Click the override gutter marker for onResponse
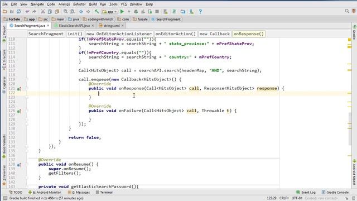Image resolution: width=357 pixels, height=201 pixels. tap(19, 89)
